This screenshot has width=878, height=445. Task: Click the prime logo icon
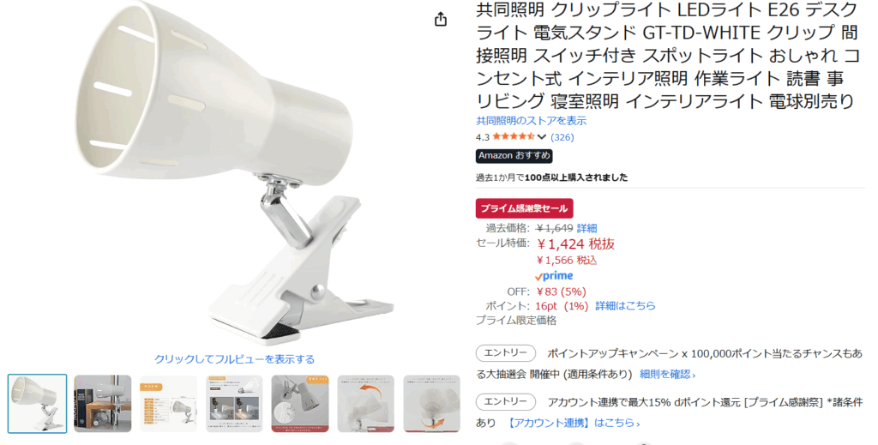pyautogui.click(x=554, y=276)
